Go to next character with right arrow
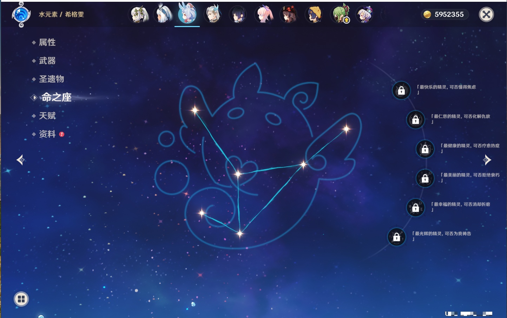 click(x=487, y=160)
